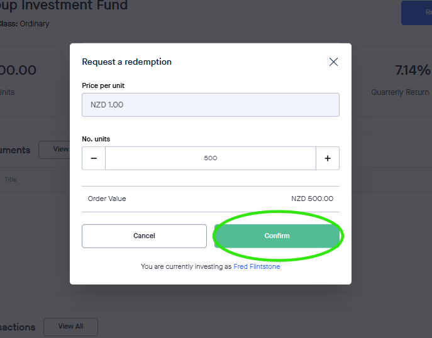Click View All beside transactions
The image size is (432, 338).
[70, 327]
